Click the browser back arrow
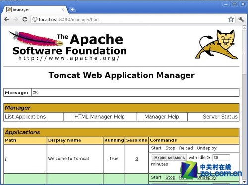 [x=6, y=19]
